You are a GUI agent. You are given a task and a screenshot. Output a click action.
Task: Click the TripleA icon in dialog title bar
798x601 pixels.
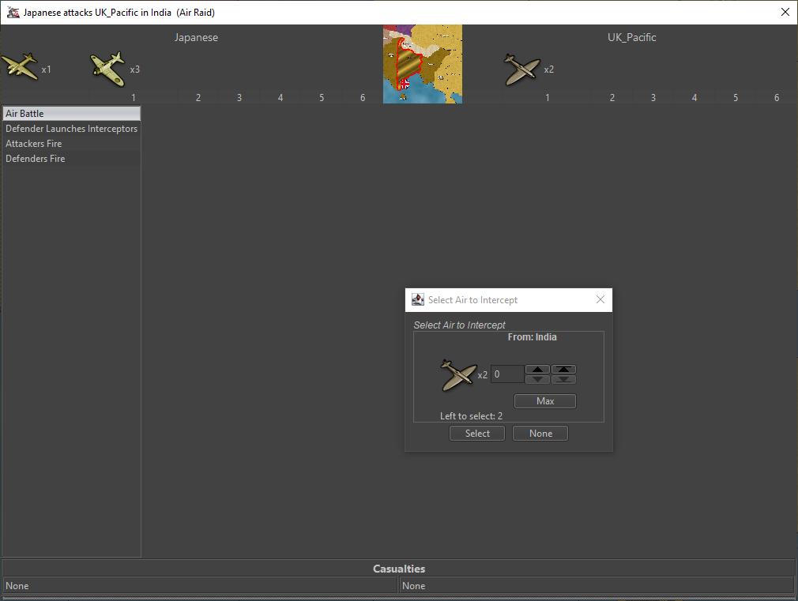tap(418, 300)
